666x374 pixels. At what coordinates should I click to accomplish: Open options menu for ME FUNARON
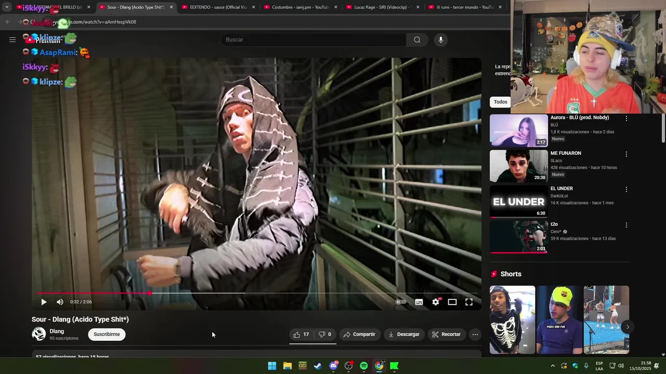[626, 154]
